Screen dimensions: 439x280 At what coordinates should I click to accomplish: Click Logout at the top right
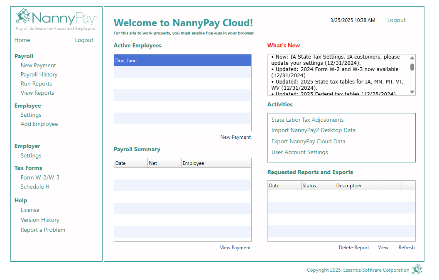click(396, 20)
